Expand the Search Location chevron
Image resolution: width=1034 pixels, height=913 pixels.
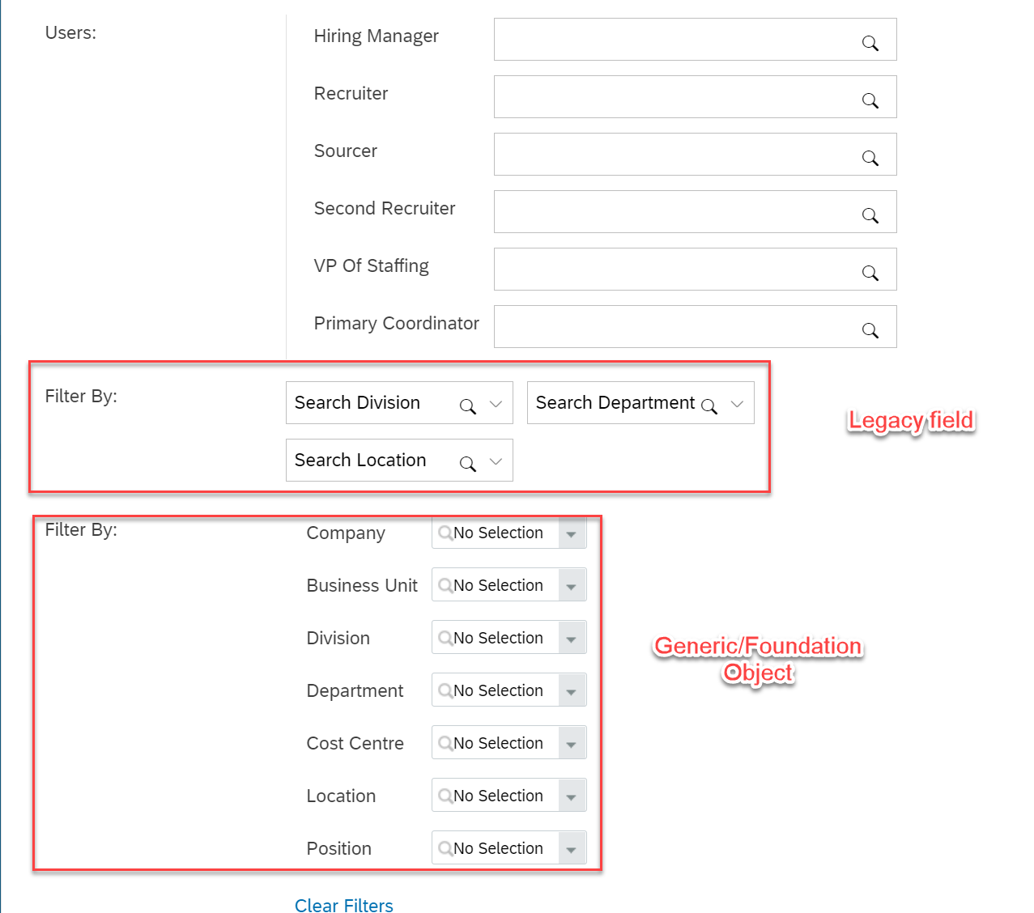[496, 461]
